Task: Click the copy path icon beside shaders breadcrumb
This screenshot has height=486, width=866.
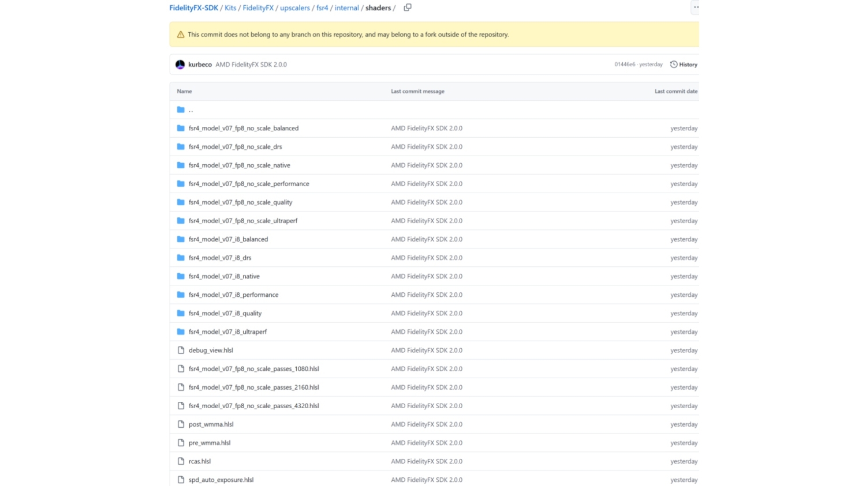Action: [x=408, y=7]
